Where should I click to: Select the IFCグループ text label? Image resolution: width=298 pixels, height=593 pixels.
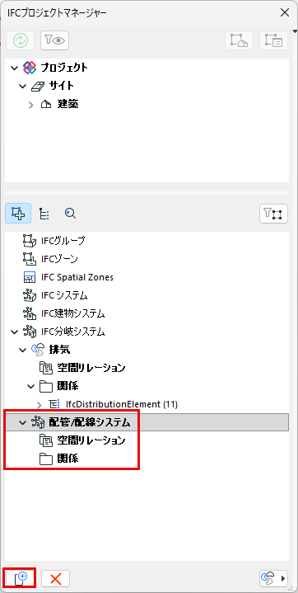click(63, 240)
